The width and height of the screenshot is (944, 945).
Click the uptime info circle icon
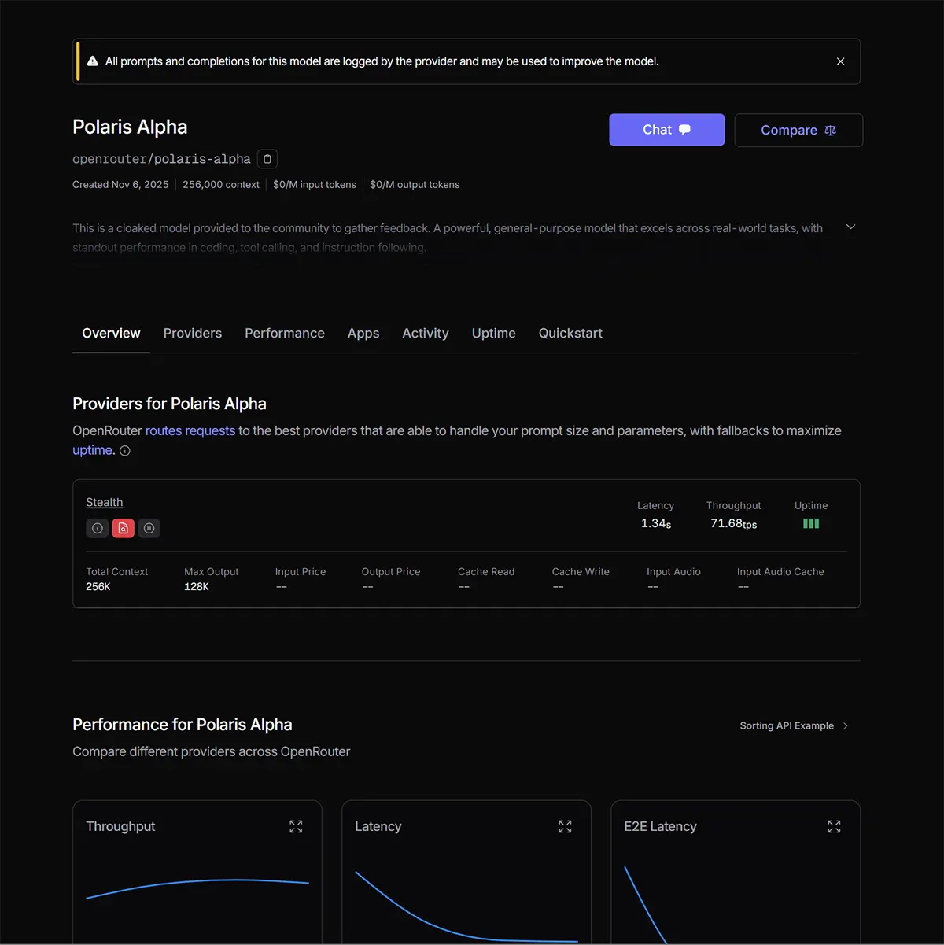(125, 451)
